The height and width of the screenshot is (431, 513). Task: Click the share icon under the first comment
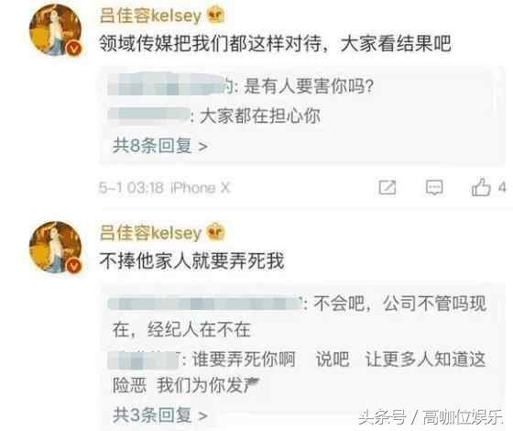[387, 188]
